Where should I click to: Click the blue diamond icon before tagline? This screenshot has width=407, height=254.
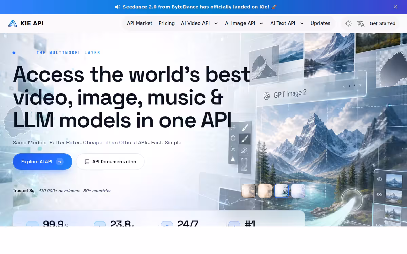click(x=14, y=52)
